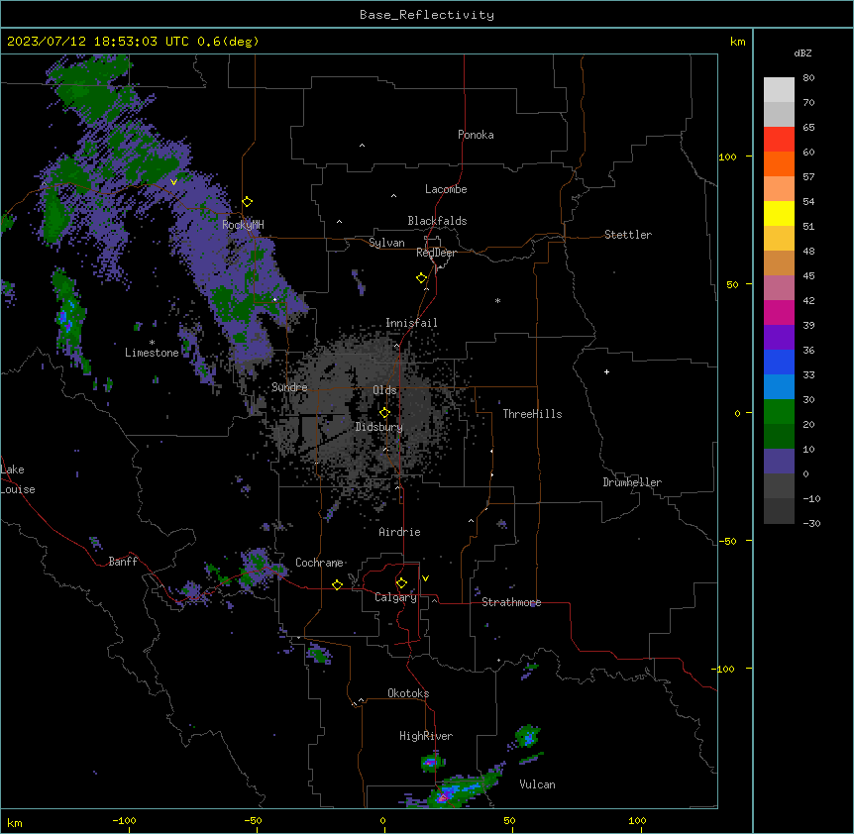Click the RedDeer city label

[x=436, y=253]
